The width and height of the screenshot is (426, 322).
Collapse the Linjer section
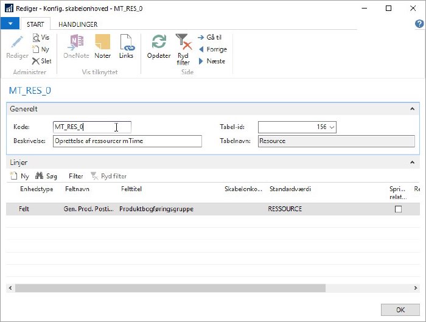413,163
